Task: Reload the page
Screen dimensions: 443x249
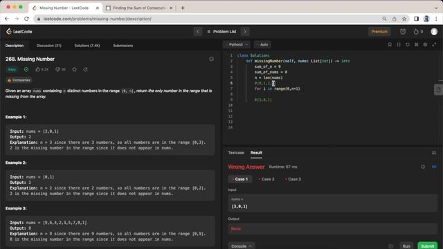Action: (x=26, y=19)
